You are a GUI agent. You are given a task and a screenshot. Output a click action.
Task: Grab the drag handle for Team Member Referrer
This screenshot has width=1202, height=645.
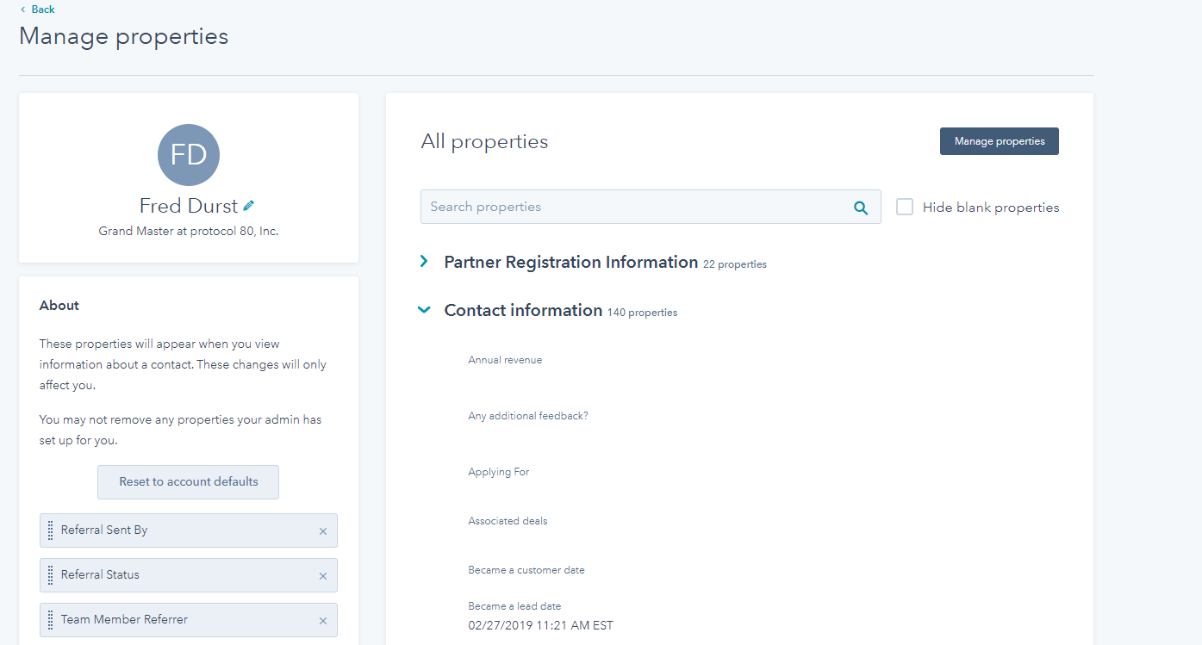coord(50,620)
